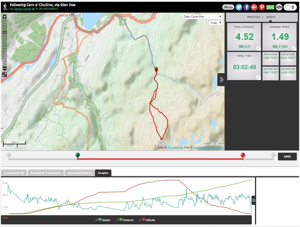
Task: Like route with heart icon
Action: (290, 7)
